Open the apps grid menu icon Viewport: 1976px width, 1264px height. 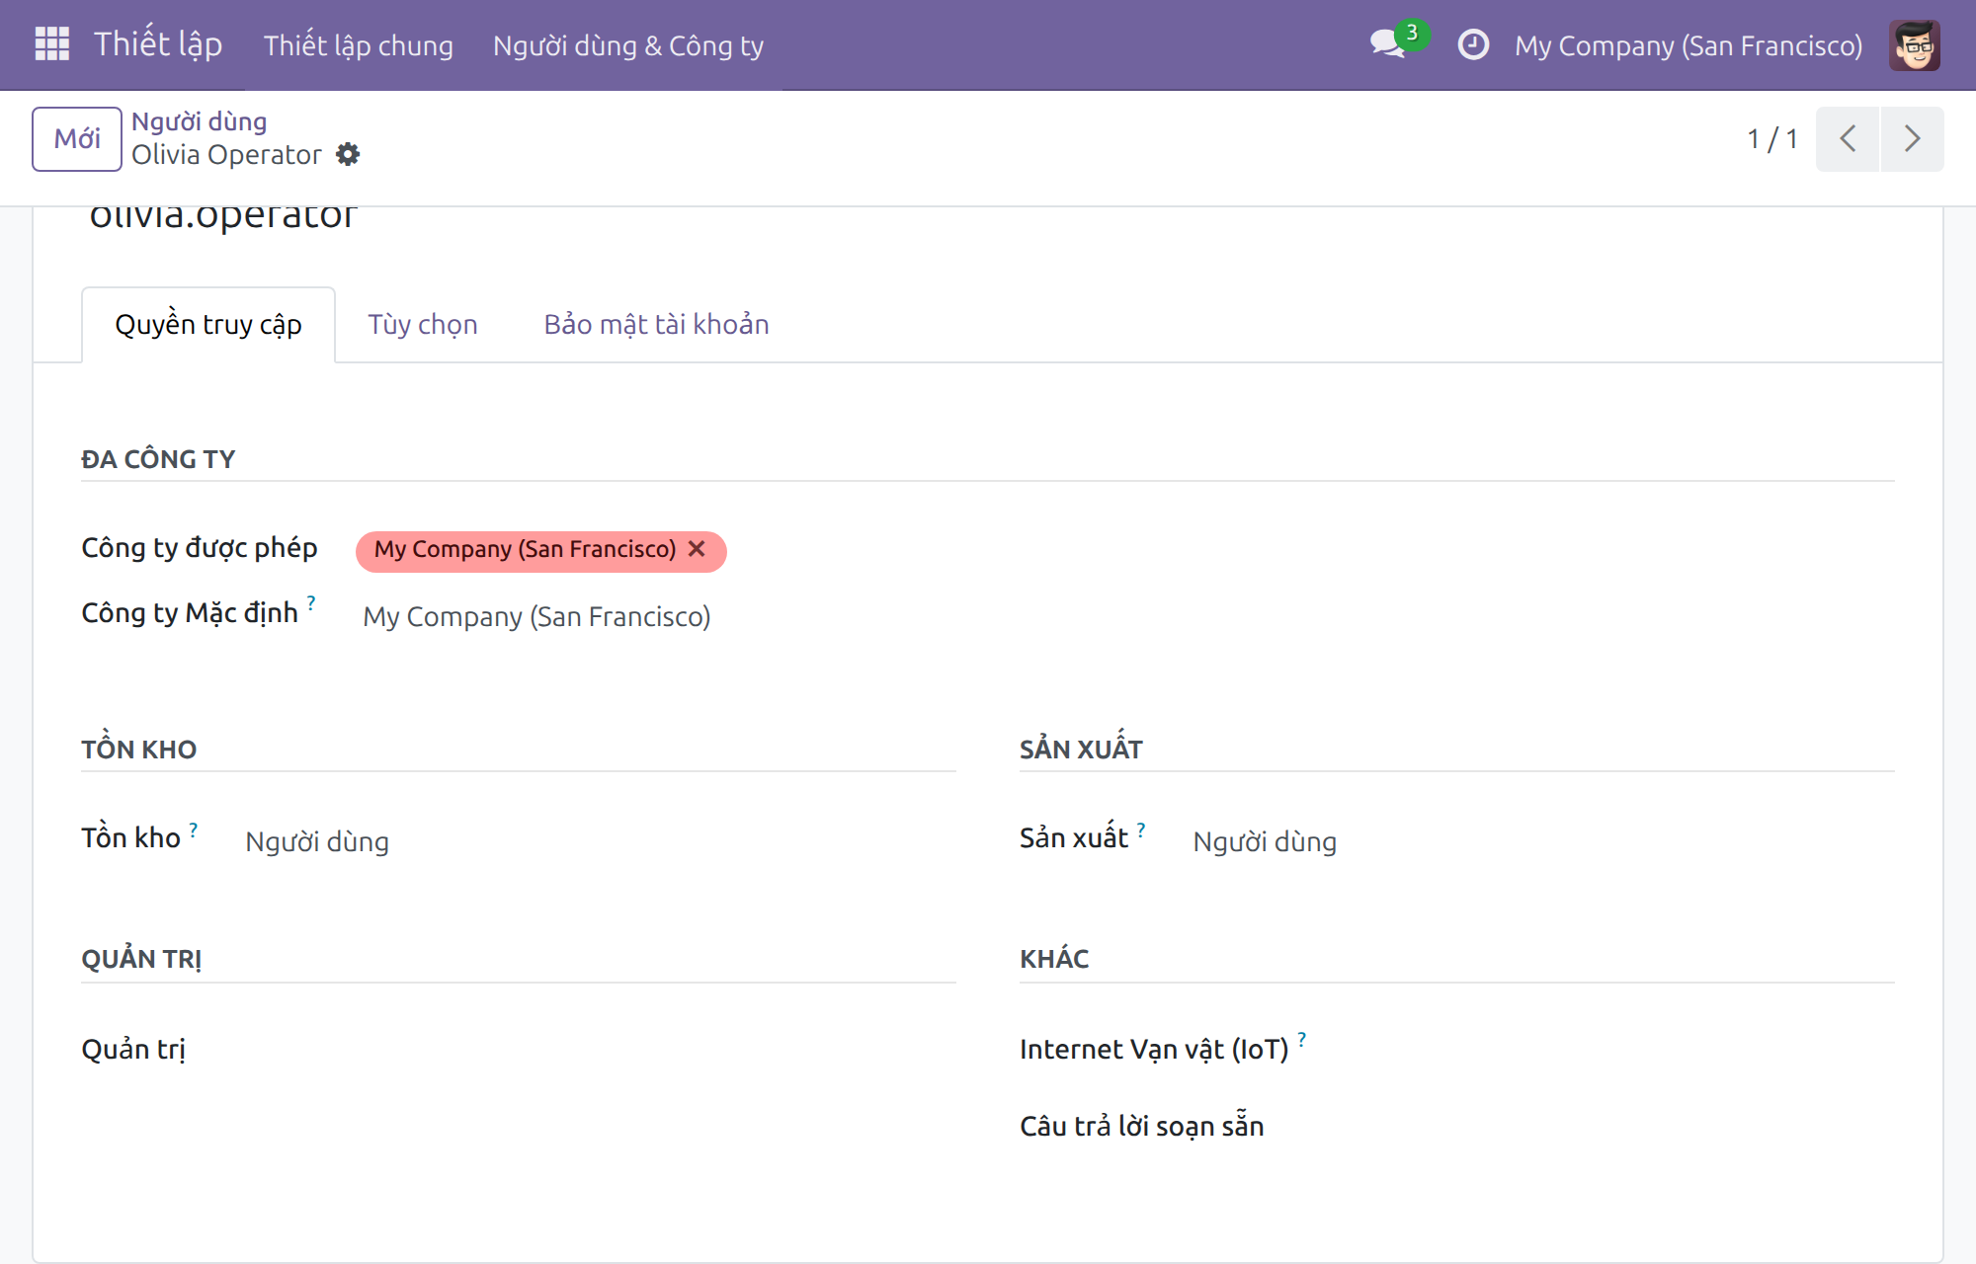coord(51,44)
